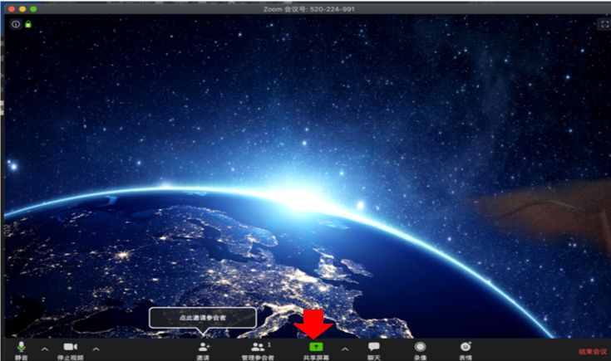The width and height of the screenshot is (611, 361).
Task: Open the meeting info icon at top left
Action: (16, 24)
